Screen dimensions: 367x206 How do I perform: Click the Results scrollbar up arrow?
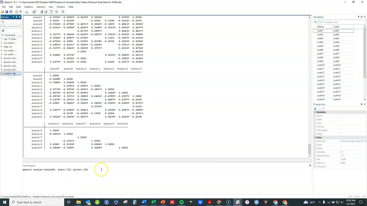(309, 17)
